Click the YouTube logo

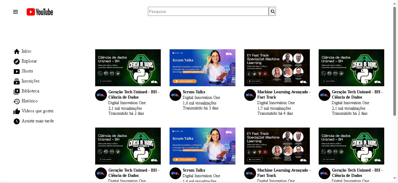coord(40,12)
